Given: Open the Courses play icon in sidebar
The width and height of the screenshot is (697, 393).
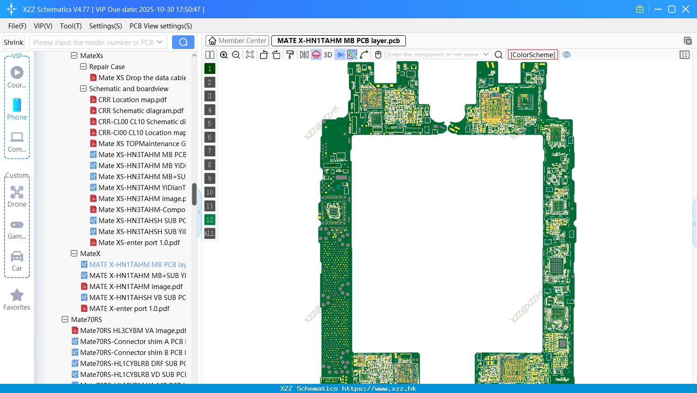Looking at the screenshot, I should click(17, 72).
